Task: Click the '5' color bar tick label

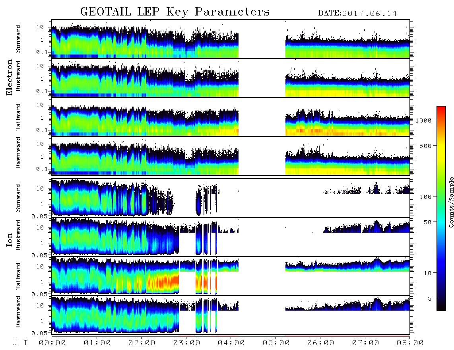Action: click(x=429, y=299)
